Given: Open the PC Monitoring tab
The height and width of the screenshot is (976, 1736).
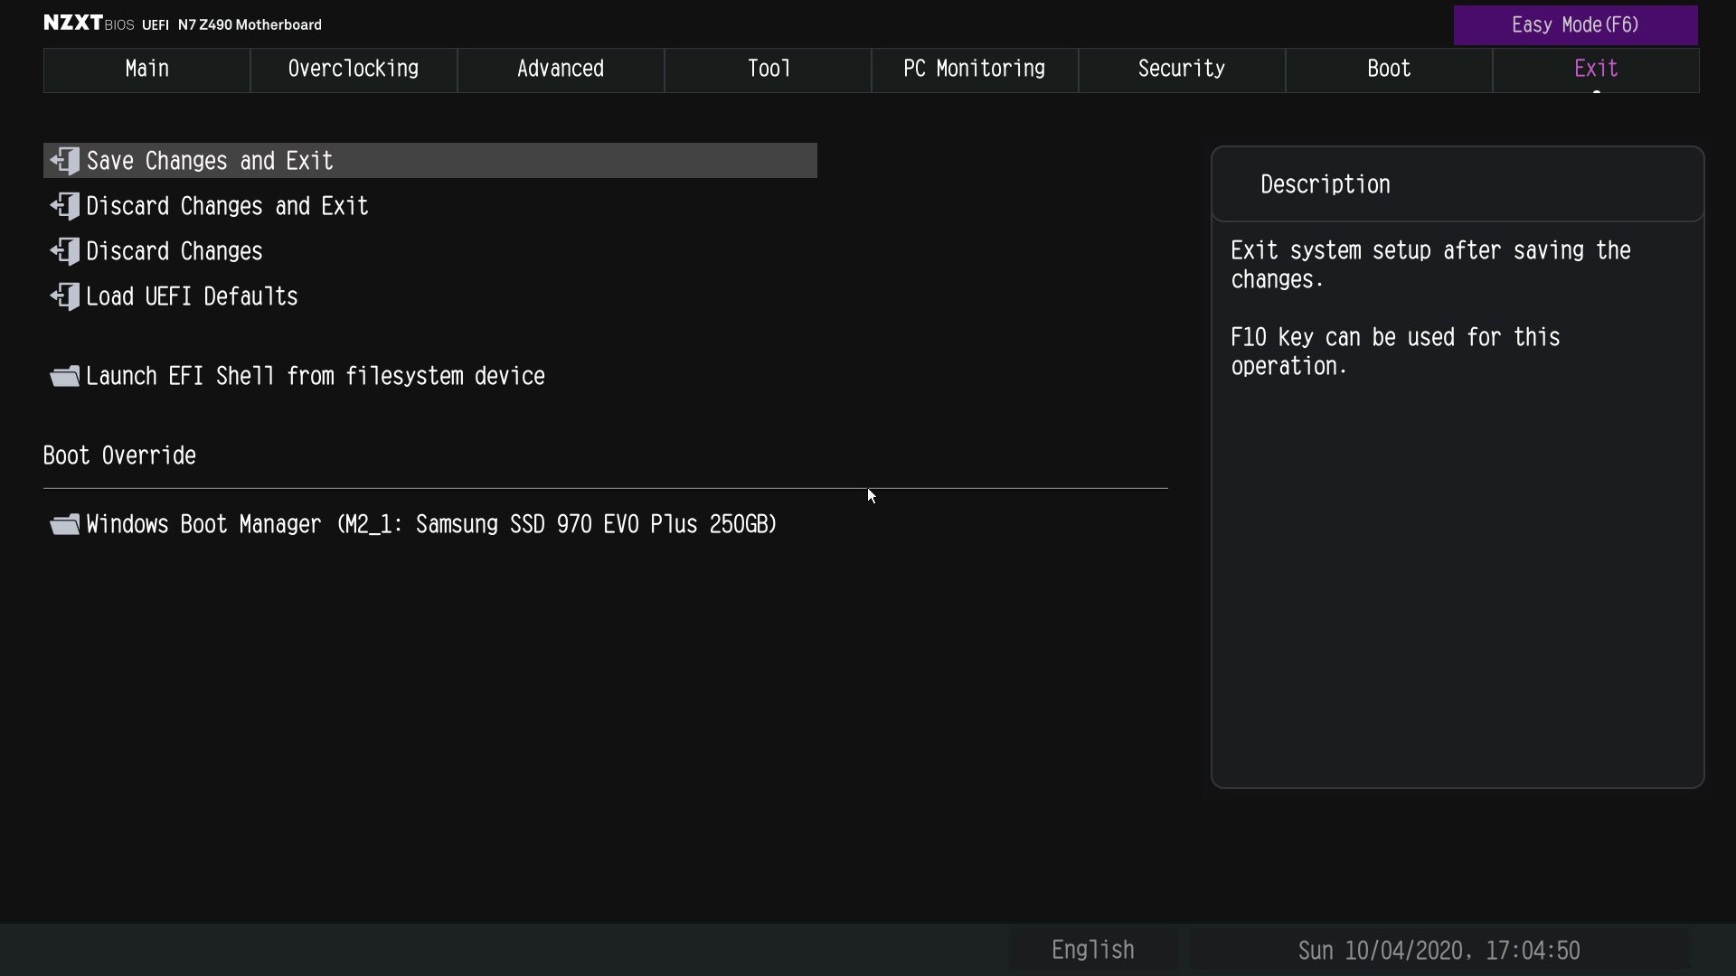Looking at the screenshot, I should pyautogui.click(x=975, y=70).
